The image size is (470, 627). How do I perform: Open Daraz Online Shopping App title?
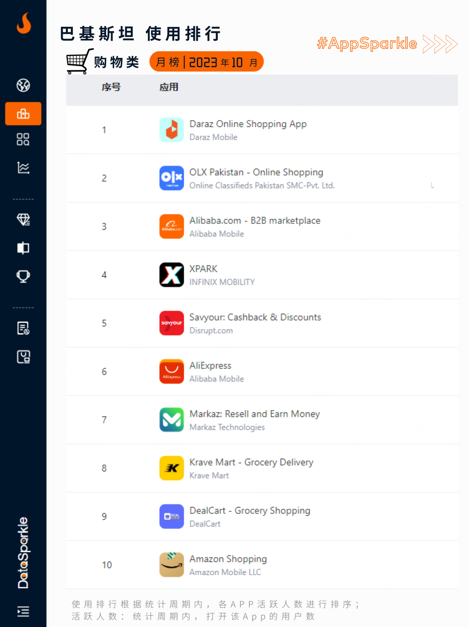point(248,124)
